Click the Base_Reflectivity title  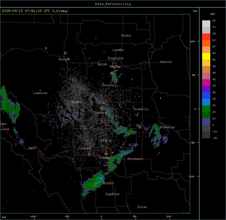[113, 4]
